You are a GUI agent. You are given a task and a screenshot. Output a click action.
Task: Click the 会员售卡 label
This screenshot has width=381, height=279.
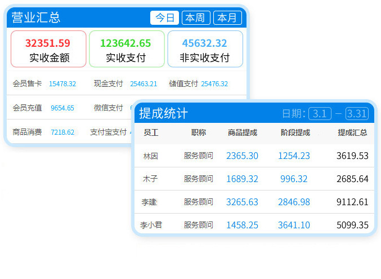pos(27,84)
